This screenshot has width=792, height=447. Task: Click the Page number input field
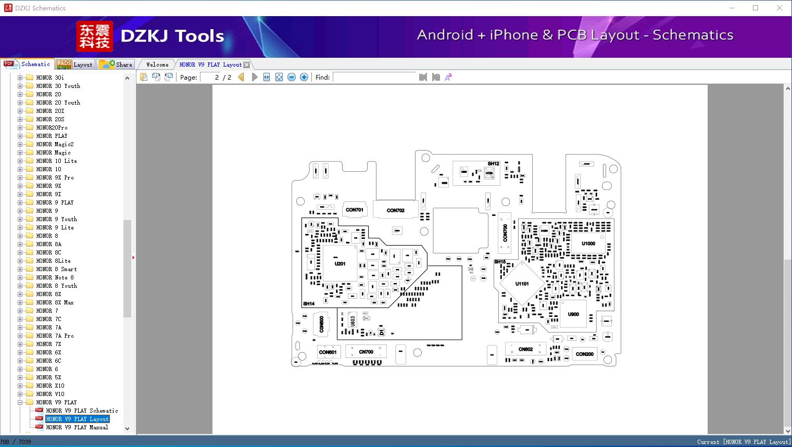(210, 77)
